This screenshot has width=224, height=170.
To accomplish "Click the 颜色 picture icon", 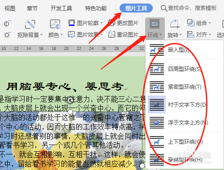I will coord(55,24).
